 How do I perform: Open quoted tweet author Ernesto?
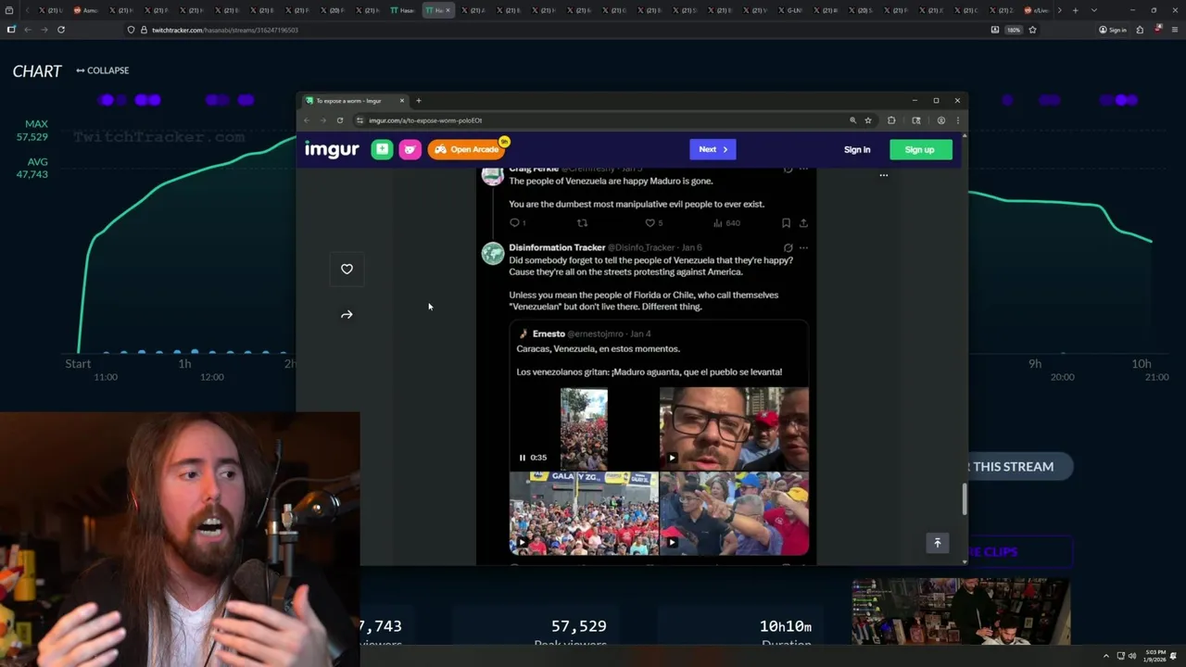point(549,333)
